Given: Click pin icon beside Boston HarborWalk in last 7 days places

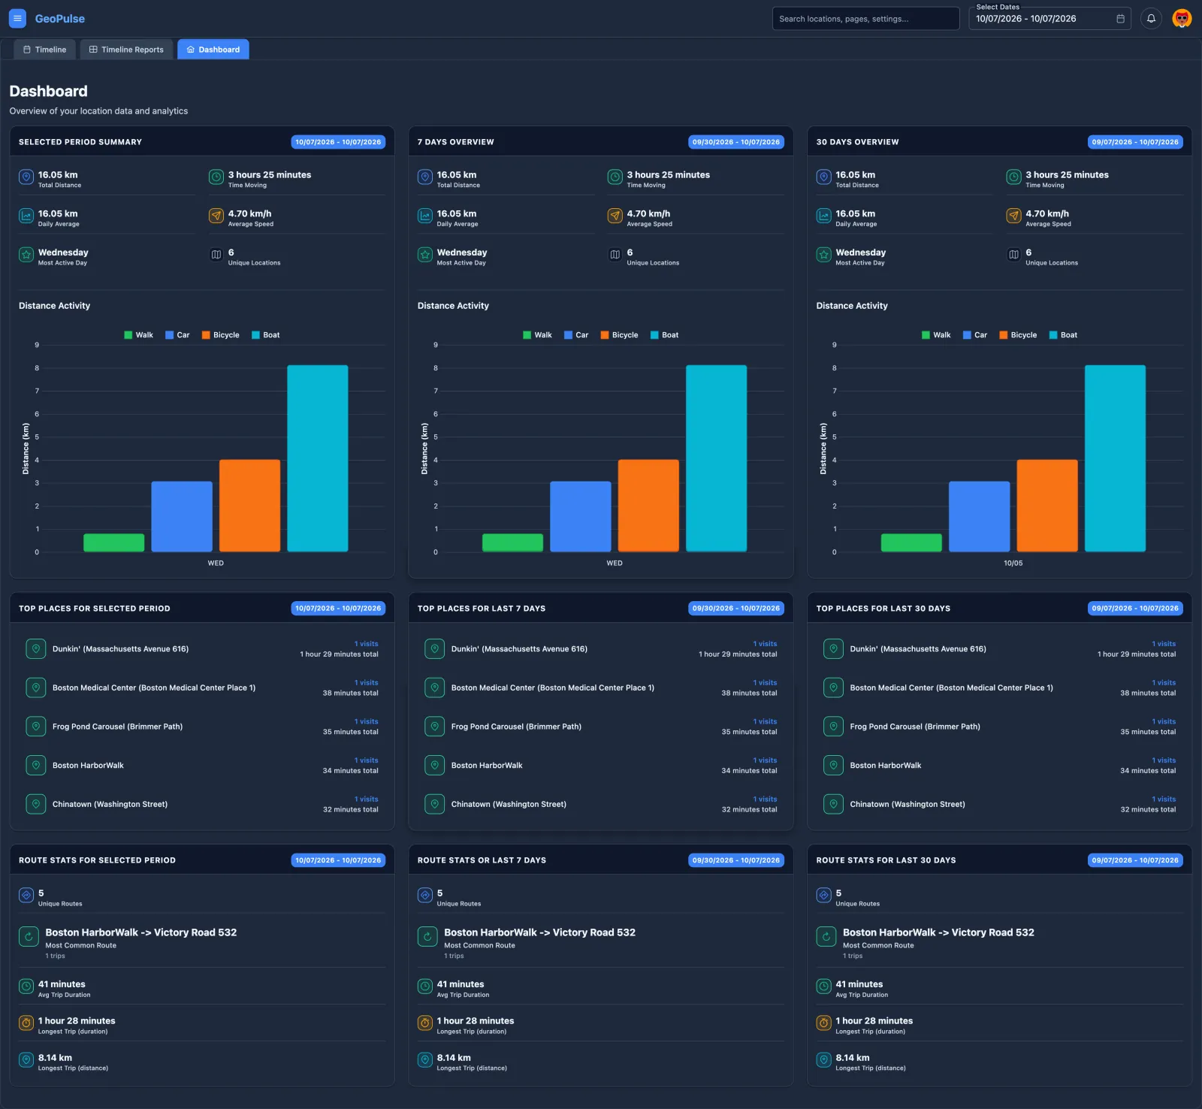Looking at the screenshot, I should click(434, 765).
